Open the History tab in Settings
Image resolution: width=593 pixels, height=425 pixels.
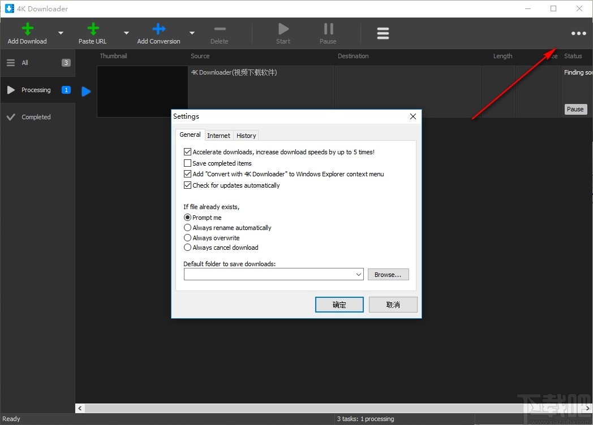tap(246, 135)
